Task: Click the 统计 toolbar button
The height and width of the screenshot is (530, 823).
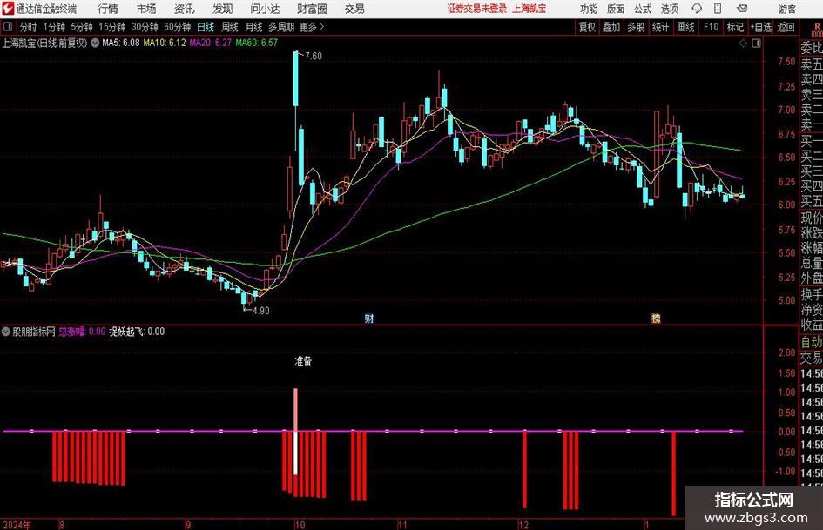Action: tap(660, 27)
